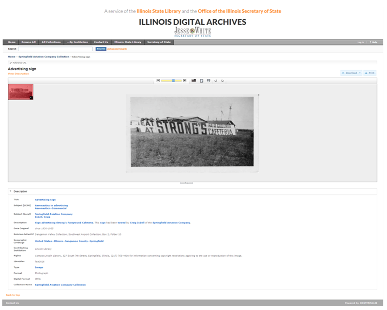
Task: Click the 'JPEG' digital format value
Action: point(38,279)
